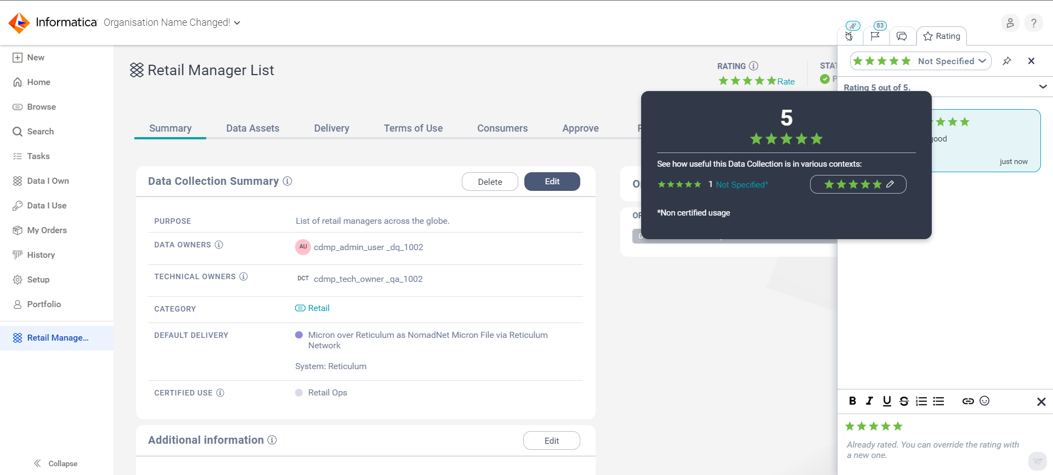Screen dimensions: 1053x475
Task: Open the comments chat bubble tab
Action: pyautogui.click(x=902, y=36)
